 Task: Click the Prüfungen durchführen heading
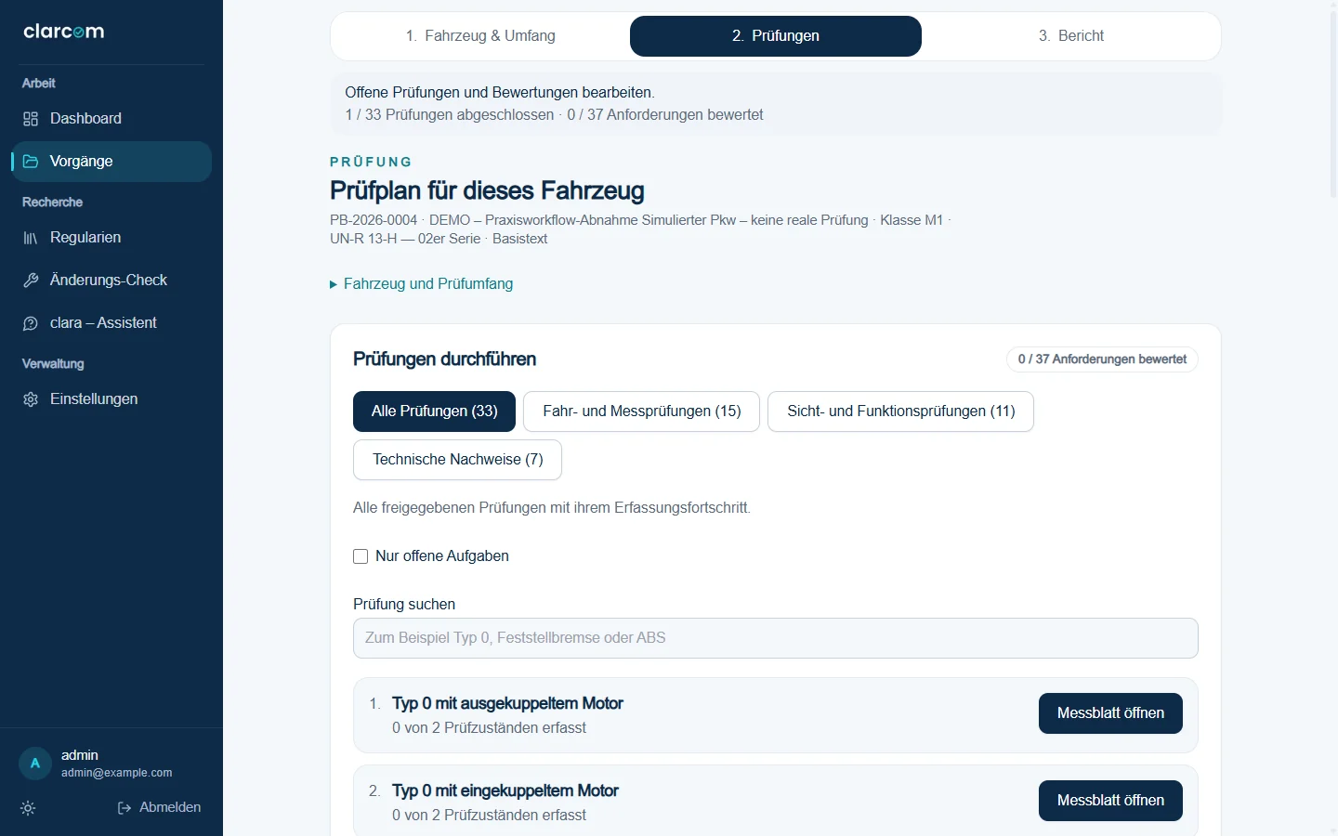[x=445, y=359]
